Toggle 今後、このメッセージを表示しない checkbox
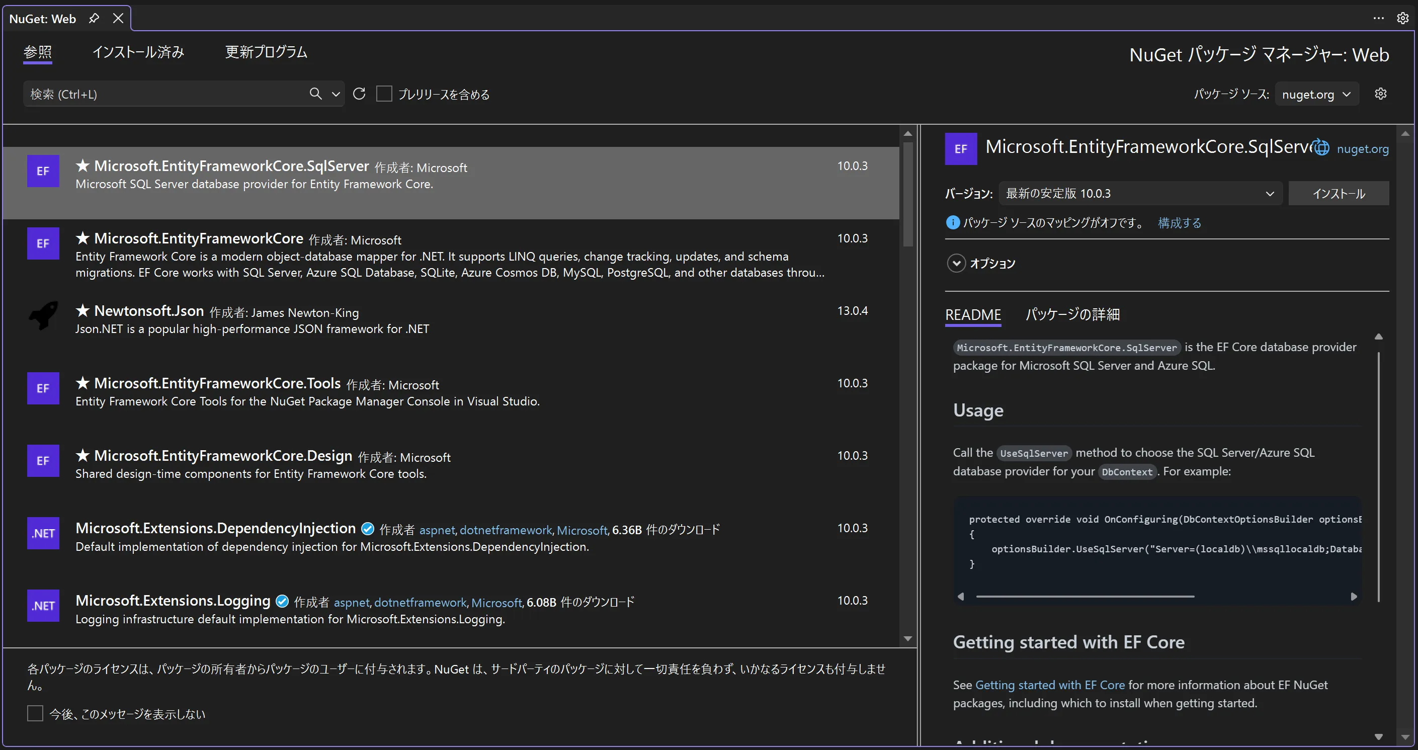 click(x=35, y=714)
